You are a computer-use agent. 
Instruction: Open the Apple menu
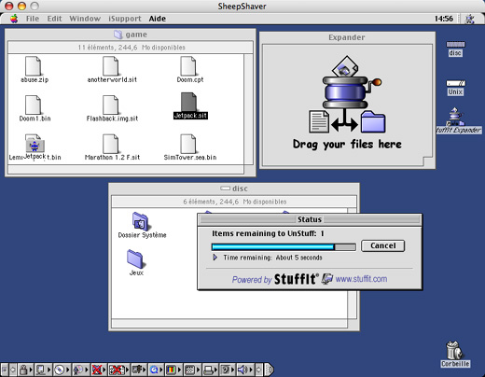coord(14,19)
